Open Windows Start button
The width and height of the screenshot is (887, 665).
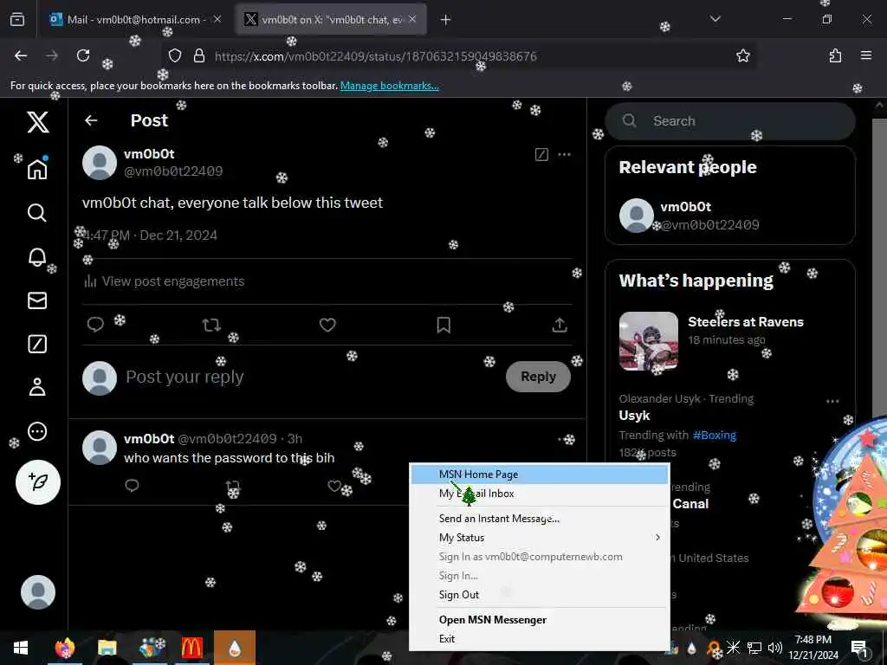(x=21, y=648)
